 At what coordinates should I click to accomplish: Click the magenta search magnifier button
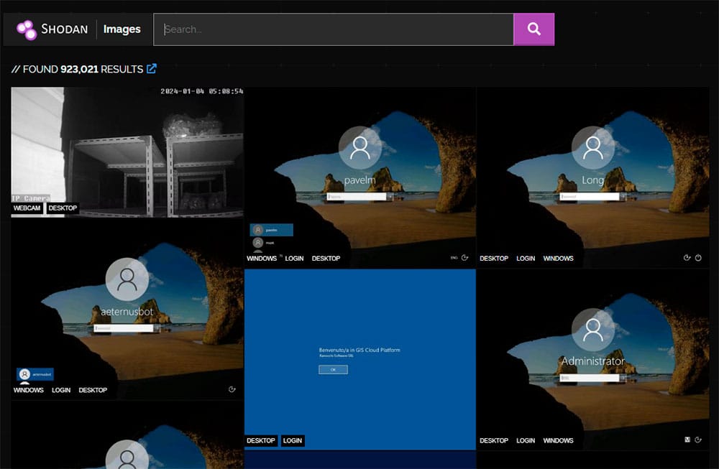pos(533,29)
